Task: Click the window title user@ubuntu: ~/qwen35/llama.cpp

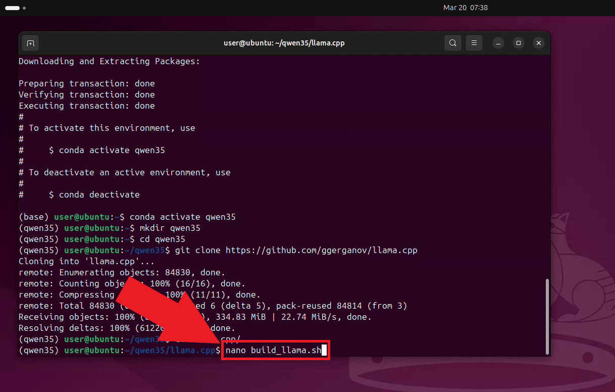Action: (284, 43)
